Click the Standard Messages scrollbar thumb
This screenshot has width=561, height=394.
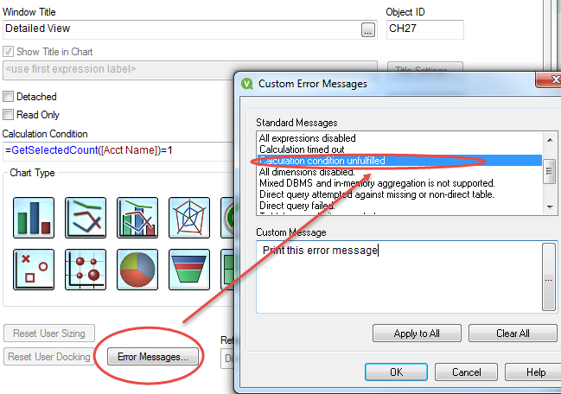point(549,171)
